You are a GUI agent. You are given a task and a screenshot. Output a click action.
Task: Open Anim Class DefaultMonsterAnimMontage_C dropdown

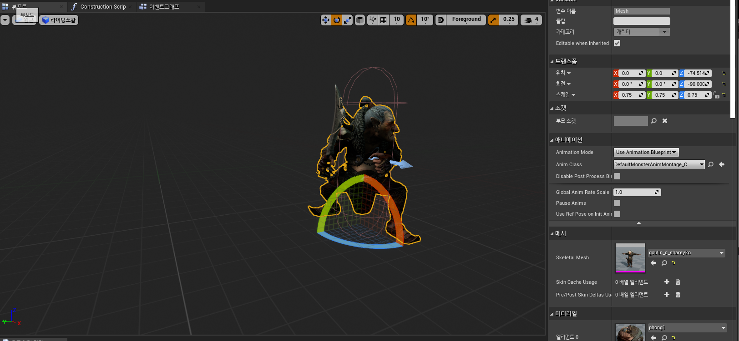pos(659,164)
